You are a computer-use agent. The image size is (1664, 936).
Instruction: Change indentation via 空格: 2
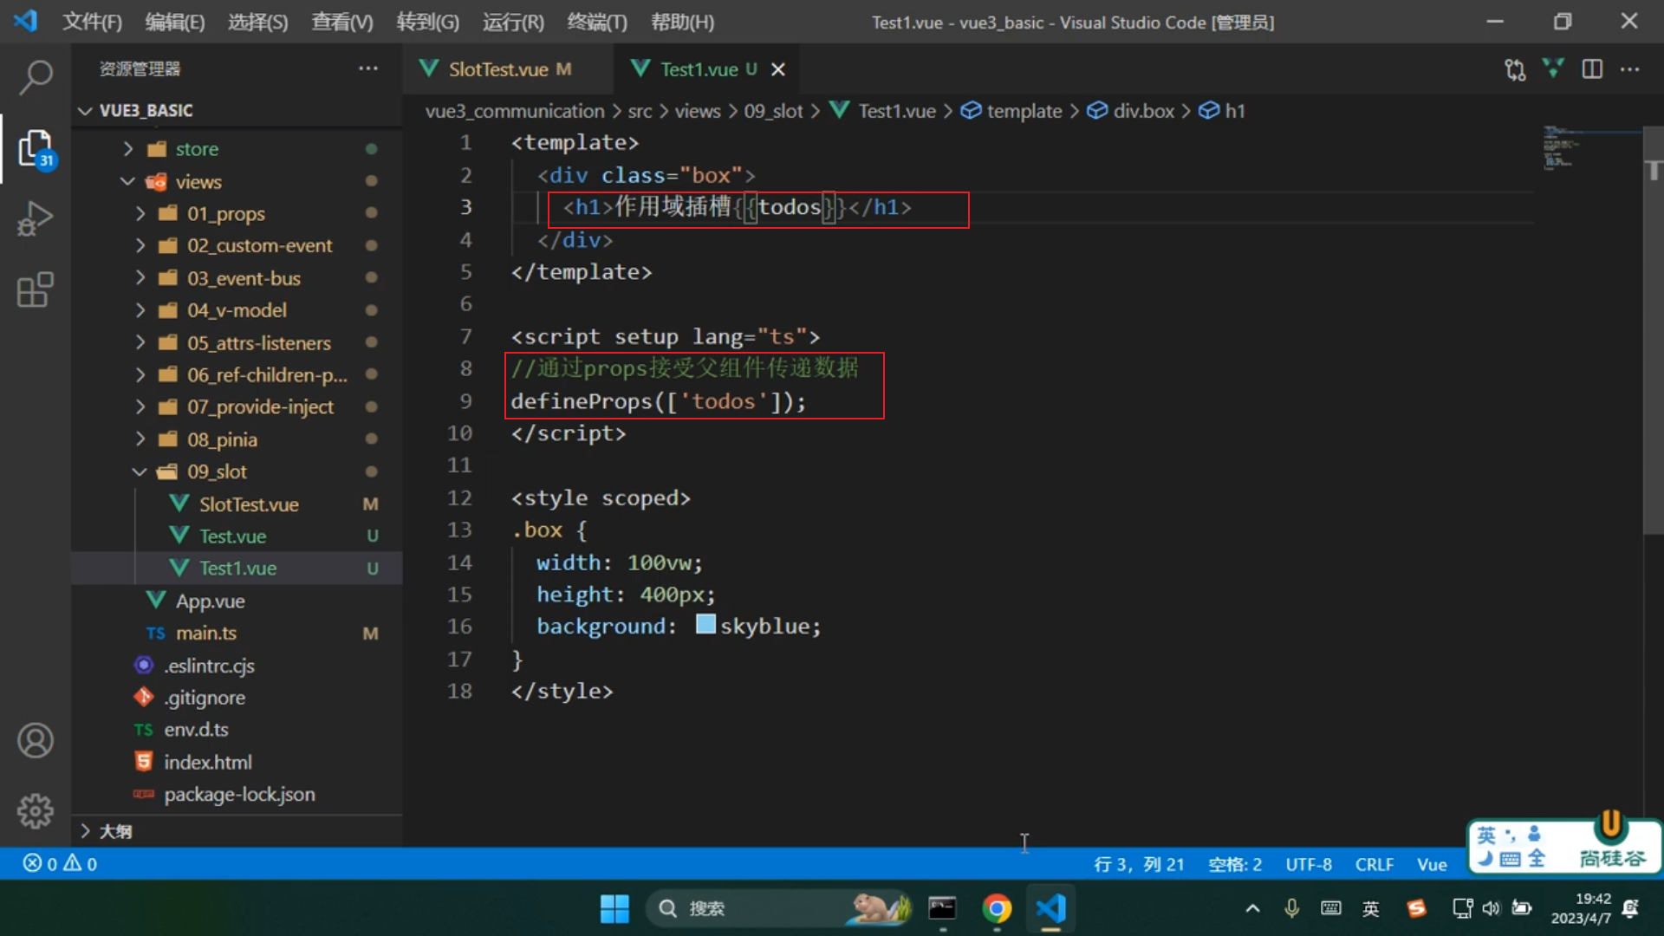tap(1235, 864)
